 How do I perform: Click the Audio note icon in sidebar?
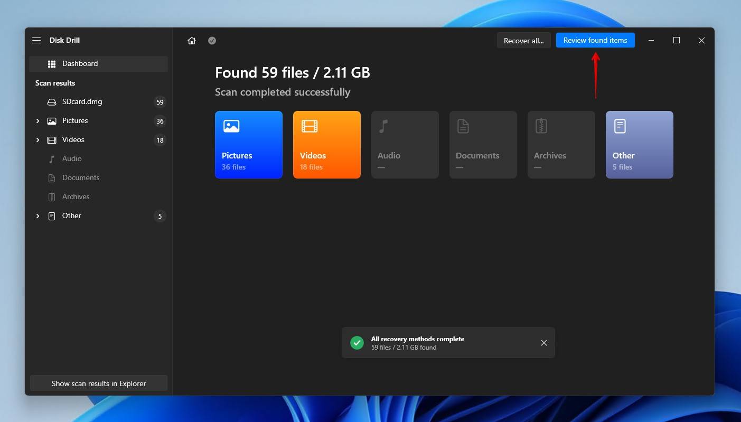tap(52, 159)
